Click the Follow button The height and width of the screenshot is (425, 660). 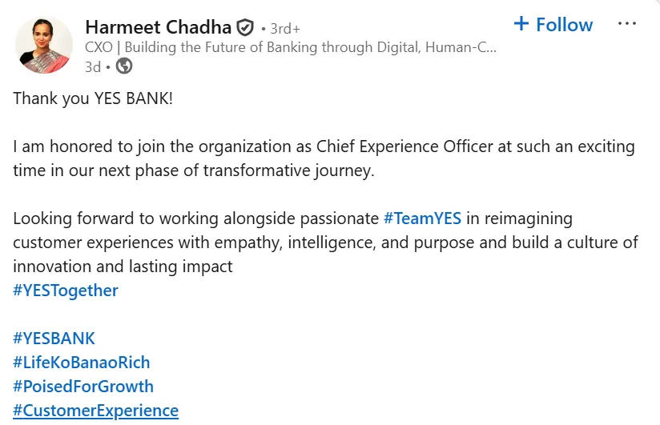click(553, 25)
